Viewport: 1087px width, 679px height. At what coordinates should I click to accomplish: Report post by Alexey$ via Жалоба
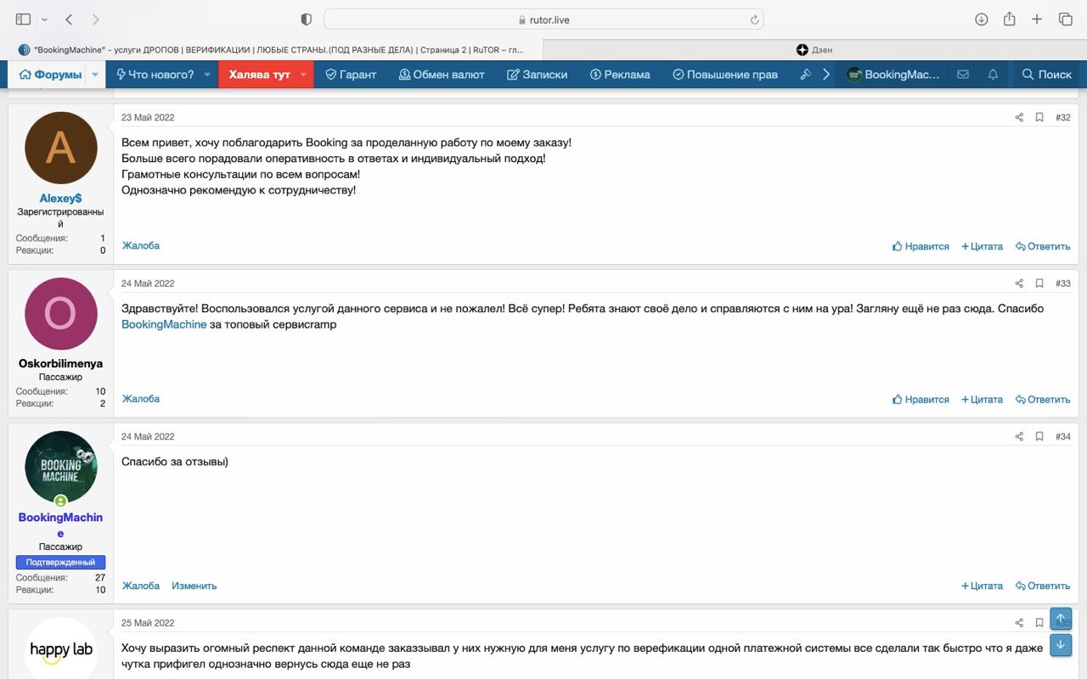click(140, 245)
